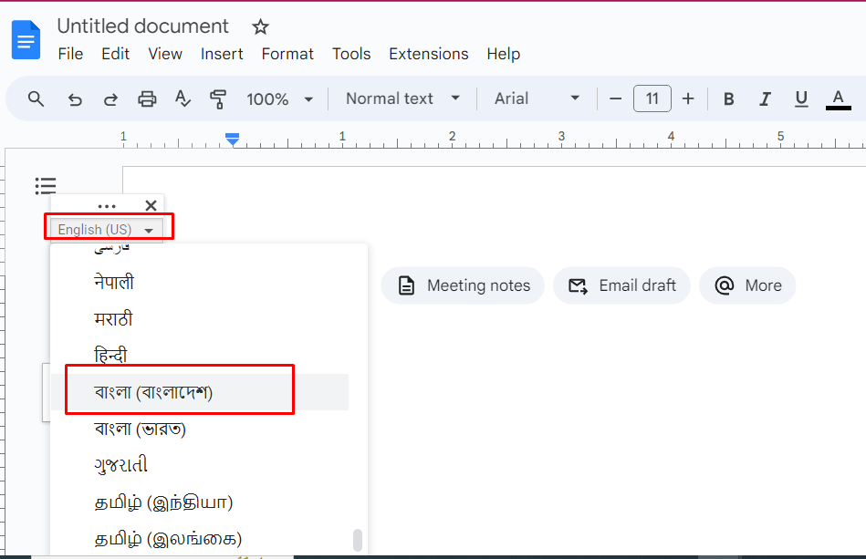
Task: Redo the last action
Action: [x=111, y=99]
